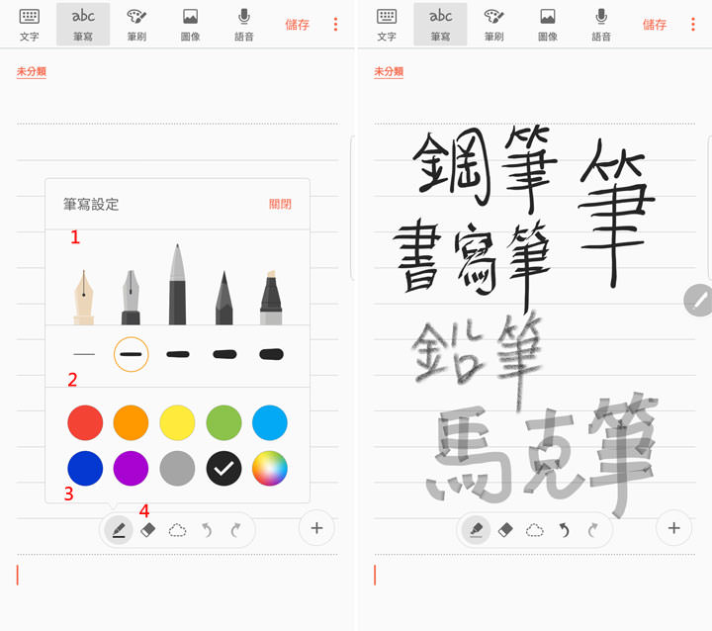Pick the thinnest stroke width
Screen dimensions: 712x631
pyautogui.click(x=84, y=354)
